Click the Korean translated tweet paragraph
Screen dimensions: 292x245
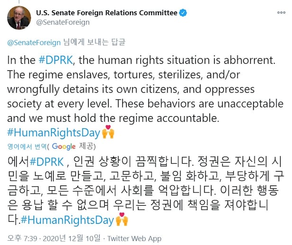click(142, 191)
